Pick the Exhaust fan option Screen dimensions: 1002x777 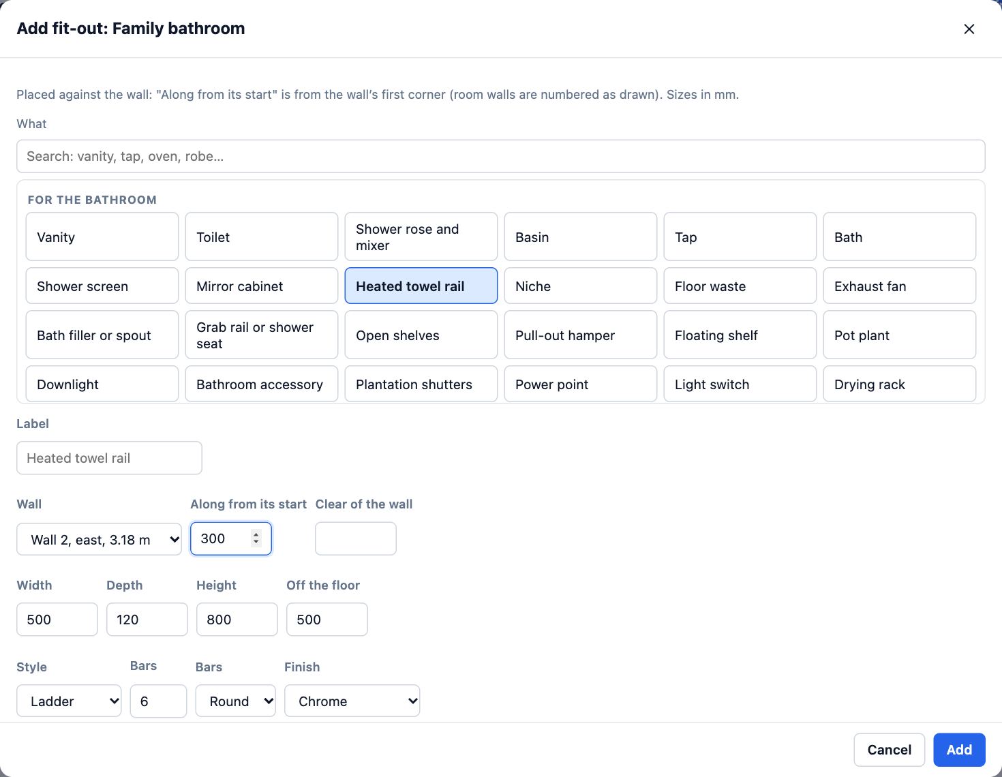coord(900,286)
